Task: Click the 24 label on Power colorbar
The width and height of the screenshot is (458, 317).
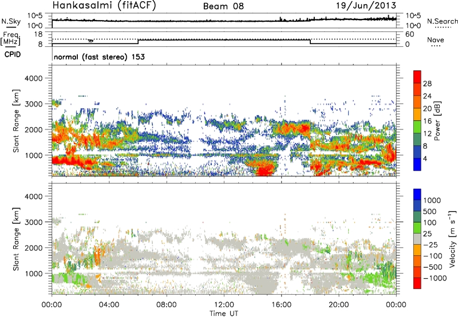Action: tap(427, 96)
